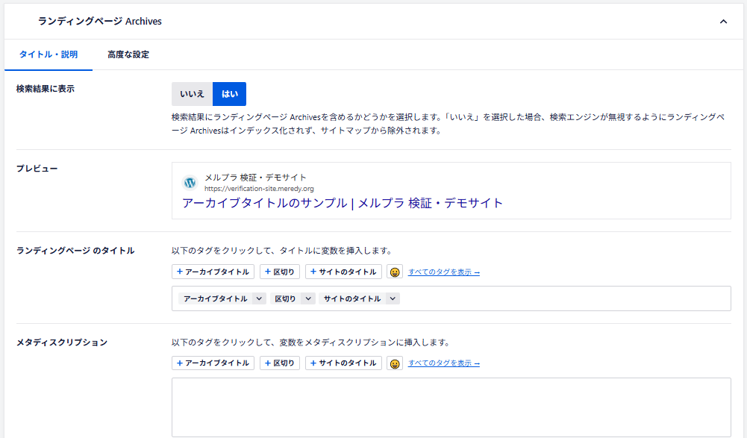Open the 区切り tag dropdown in the title field
Image resolution: width=747 pixels, height=438 pixels.
point(308,298)
